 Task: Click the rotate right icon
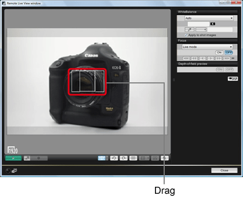[124, 158]
